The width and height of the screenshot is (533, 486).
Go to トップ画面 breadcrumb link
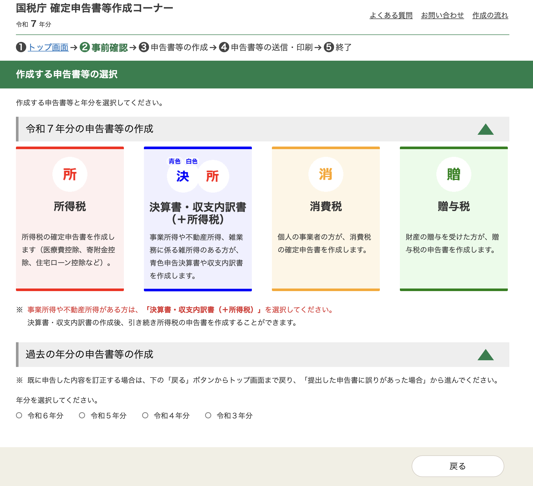pyautogui.click(x=48, y=47)
